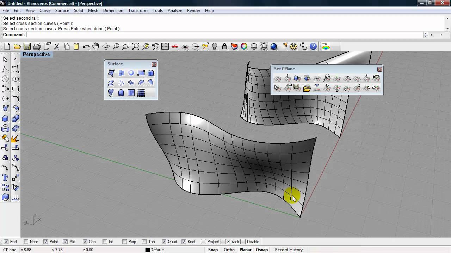Click floppy disk icon in Set CPlane

(297, 88)
